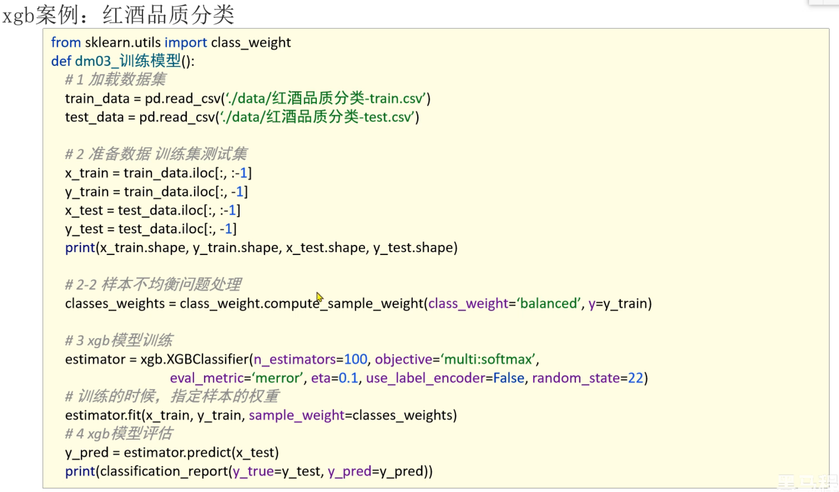Image resolution: width=839 pixels, height=492 pixels.
Task: Click the classification_report print line
Action: tap(249, 471)
